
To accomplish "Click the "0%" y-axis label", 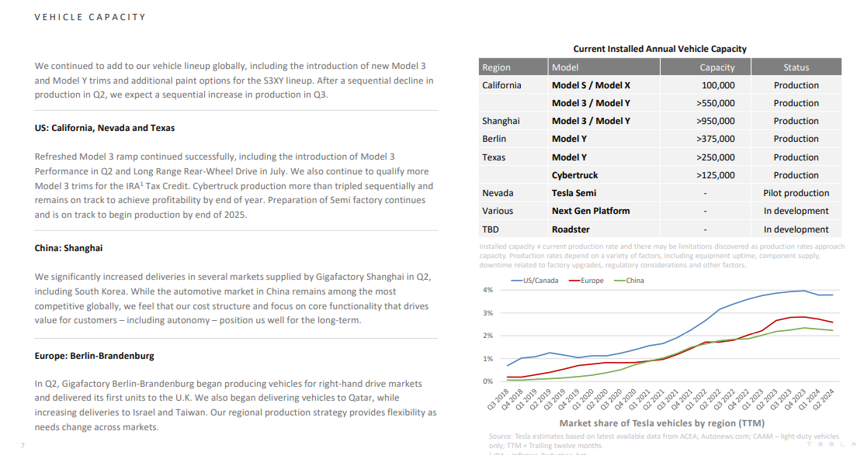I will click(488, 381).
